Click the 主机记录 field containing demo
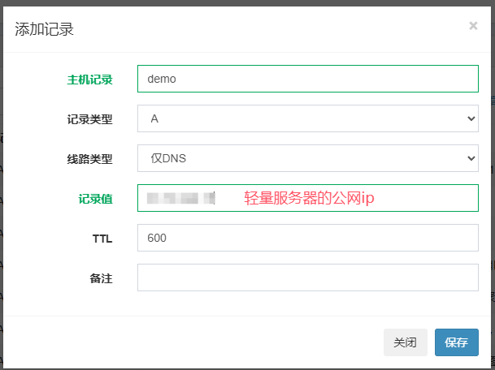495x370 pixels. 307,79
